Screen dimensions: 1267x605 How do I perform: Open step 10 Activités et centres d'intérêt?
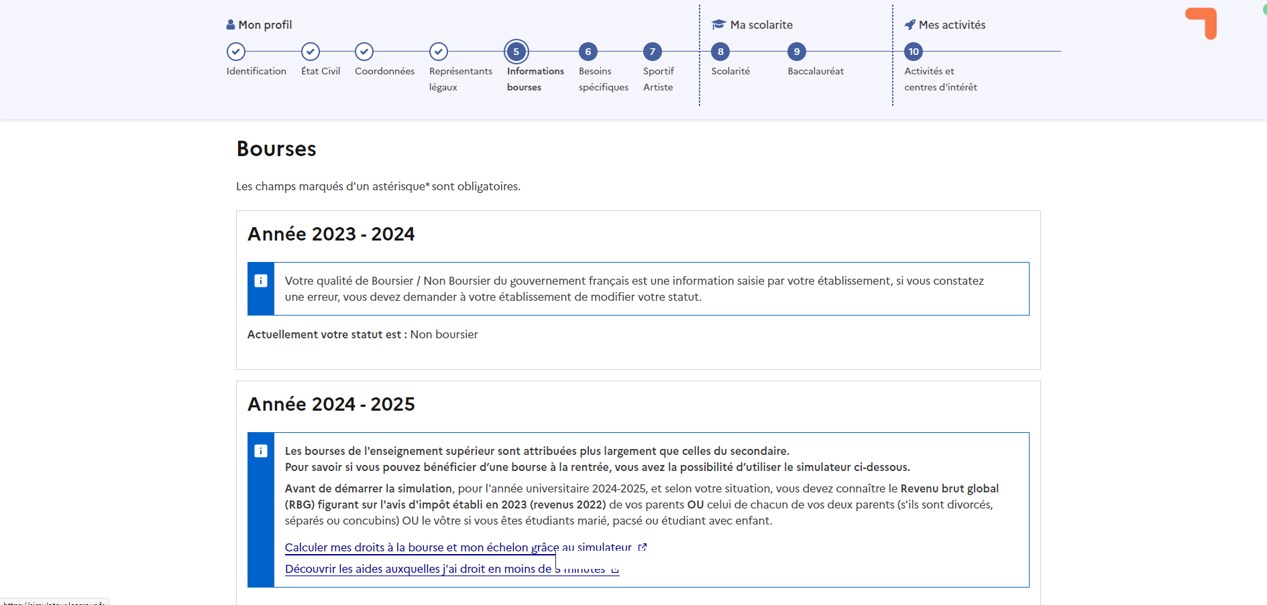click(914, 52)
